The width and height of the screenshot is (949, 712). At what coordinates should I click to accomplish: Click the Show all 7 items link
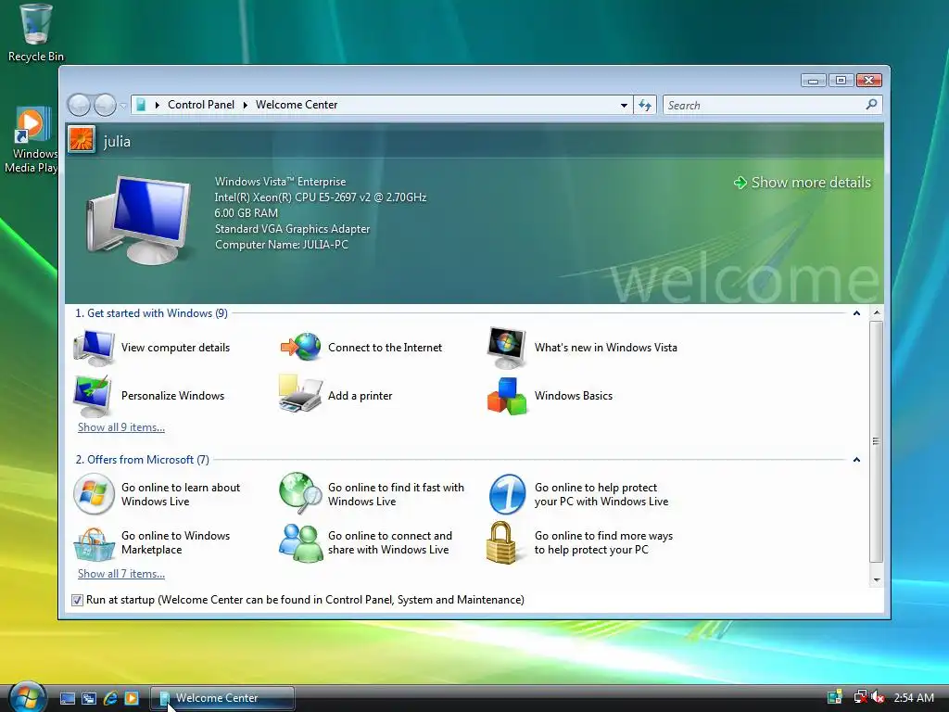coord(121,574)
